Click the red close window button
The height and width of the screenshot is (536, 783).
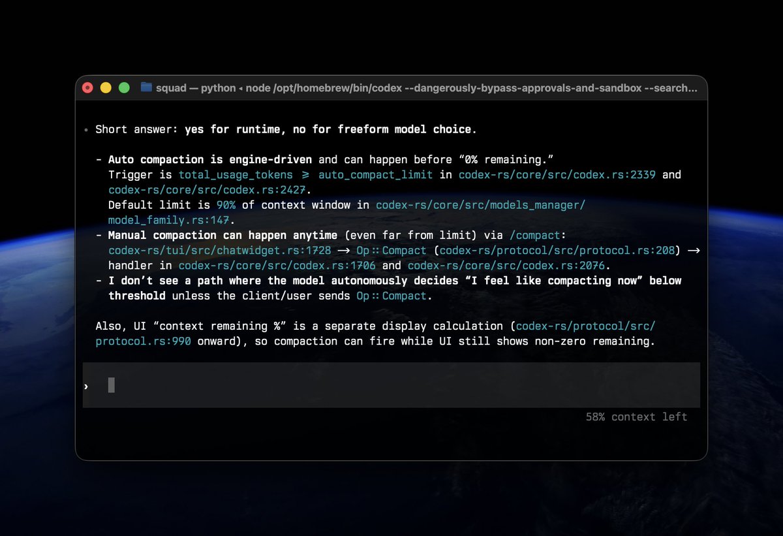[87, 87]
